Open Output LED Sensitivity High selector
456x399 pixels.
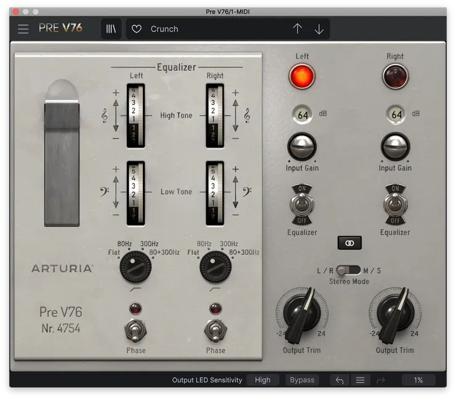pos(263,380)
